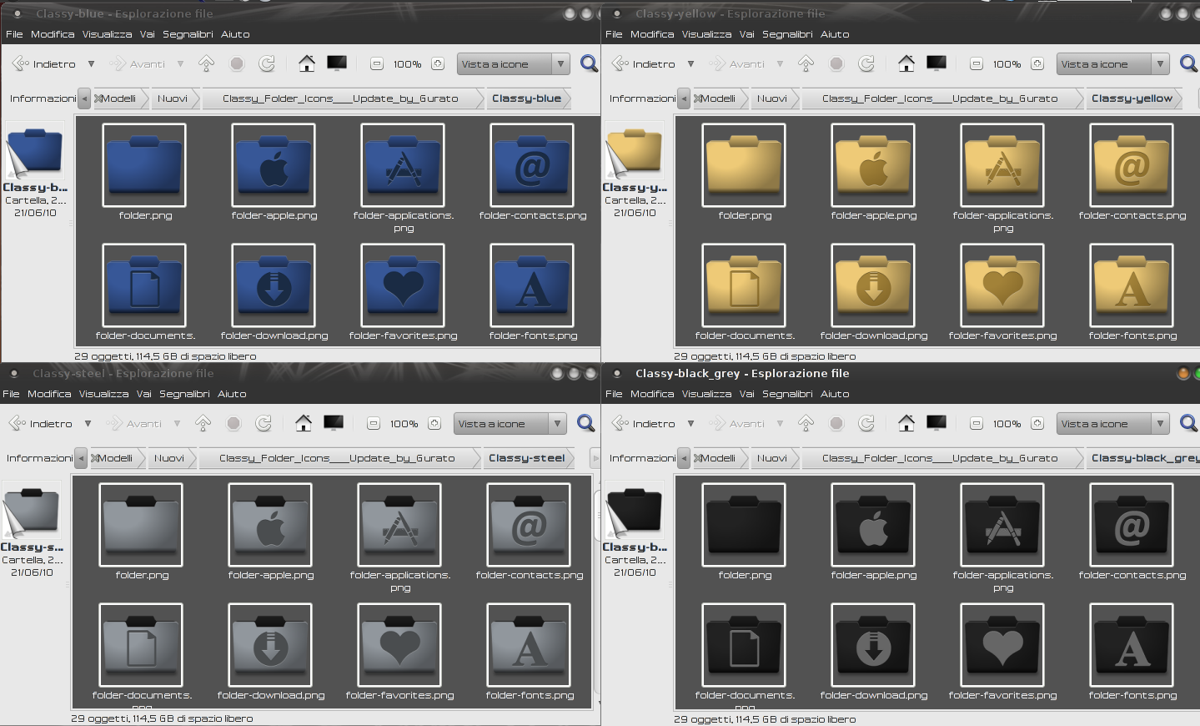Viewport: 1200px width, 726px height.
Task: Open Aiuto menu in Classy-blue window
Action: [x=235, y=34]
